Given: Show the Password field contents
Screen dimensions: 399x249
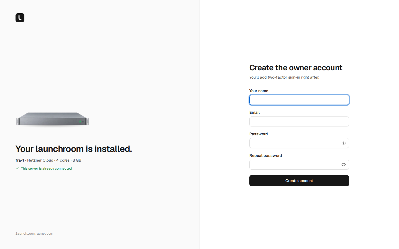Looking at the screenshot, I should tap(344, 143).
